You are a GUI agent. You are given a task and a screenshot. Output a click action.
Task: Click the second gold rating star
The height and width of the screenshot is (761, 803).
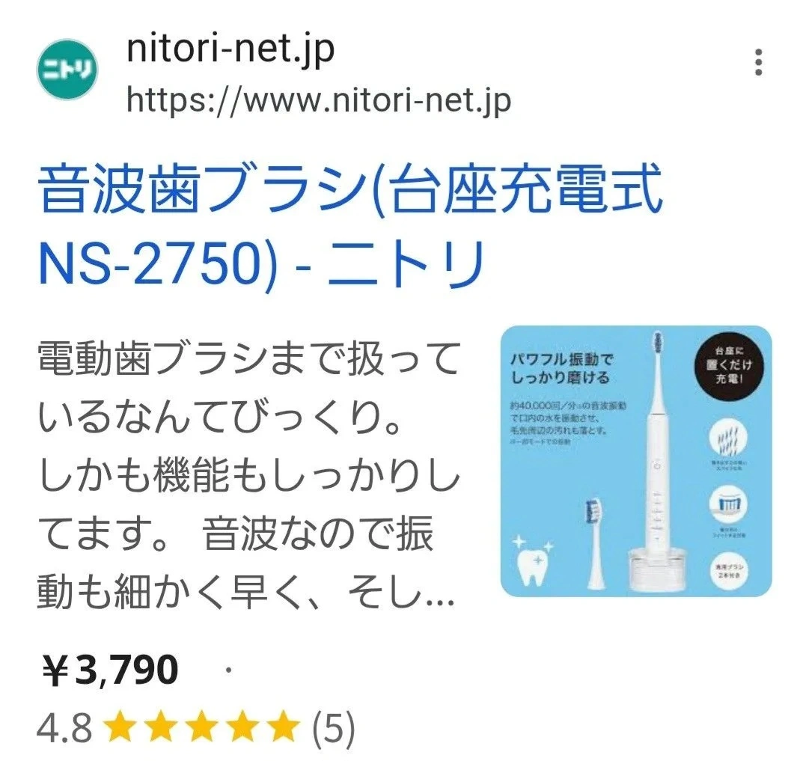point(162,726)
